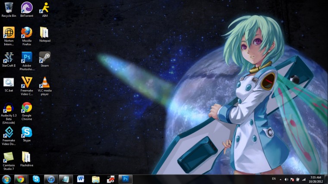
Task: Open the clock showing 7:55 AM
Action: click(315, 179)
